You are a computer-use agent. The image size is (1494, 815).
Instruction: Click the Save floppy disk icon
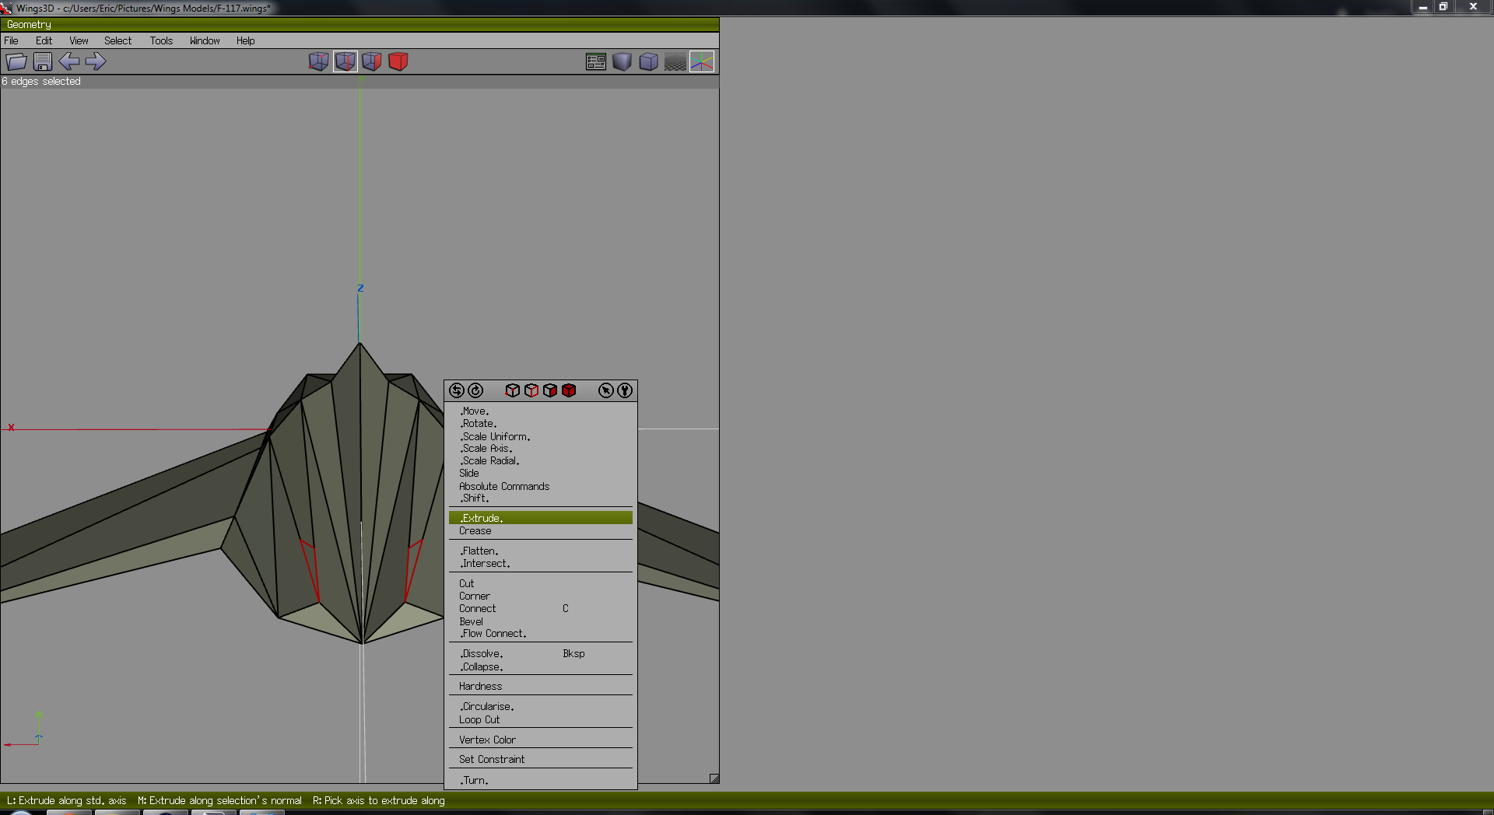pyautogui.click(x=43, y=61)
